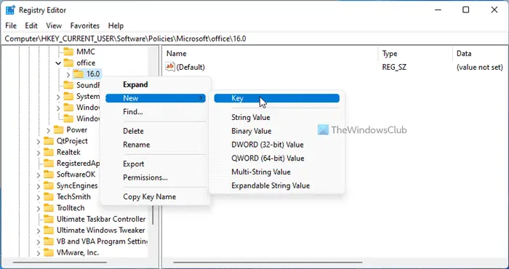Screen dimensions: 509x269
Task: Click the SoftwareOK folder icon
Action: tap(49, 174)
